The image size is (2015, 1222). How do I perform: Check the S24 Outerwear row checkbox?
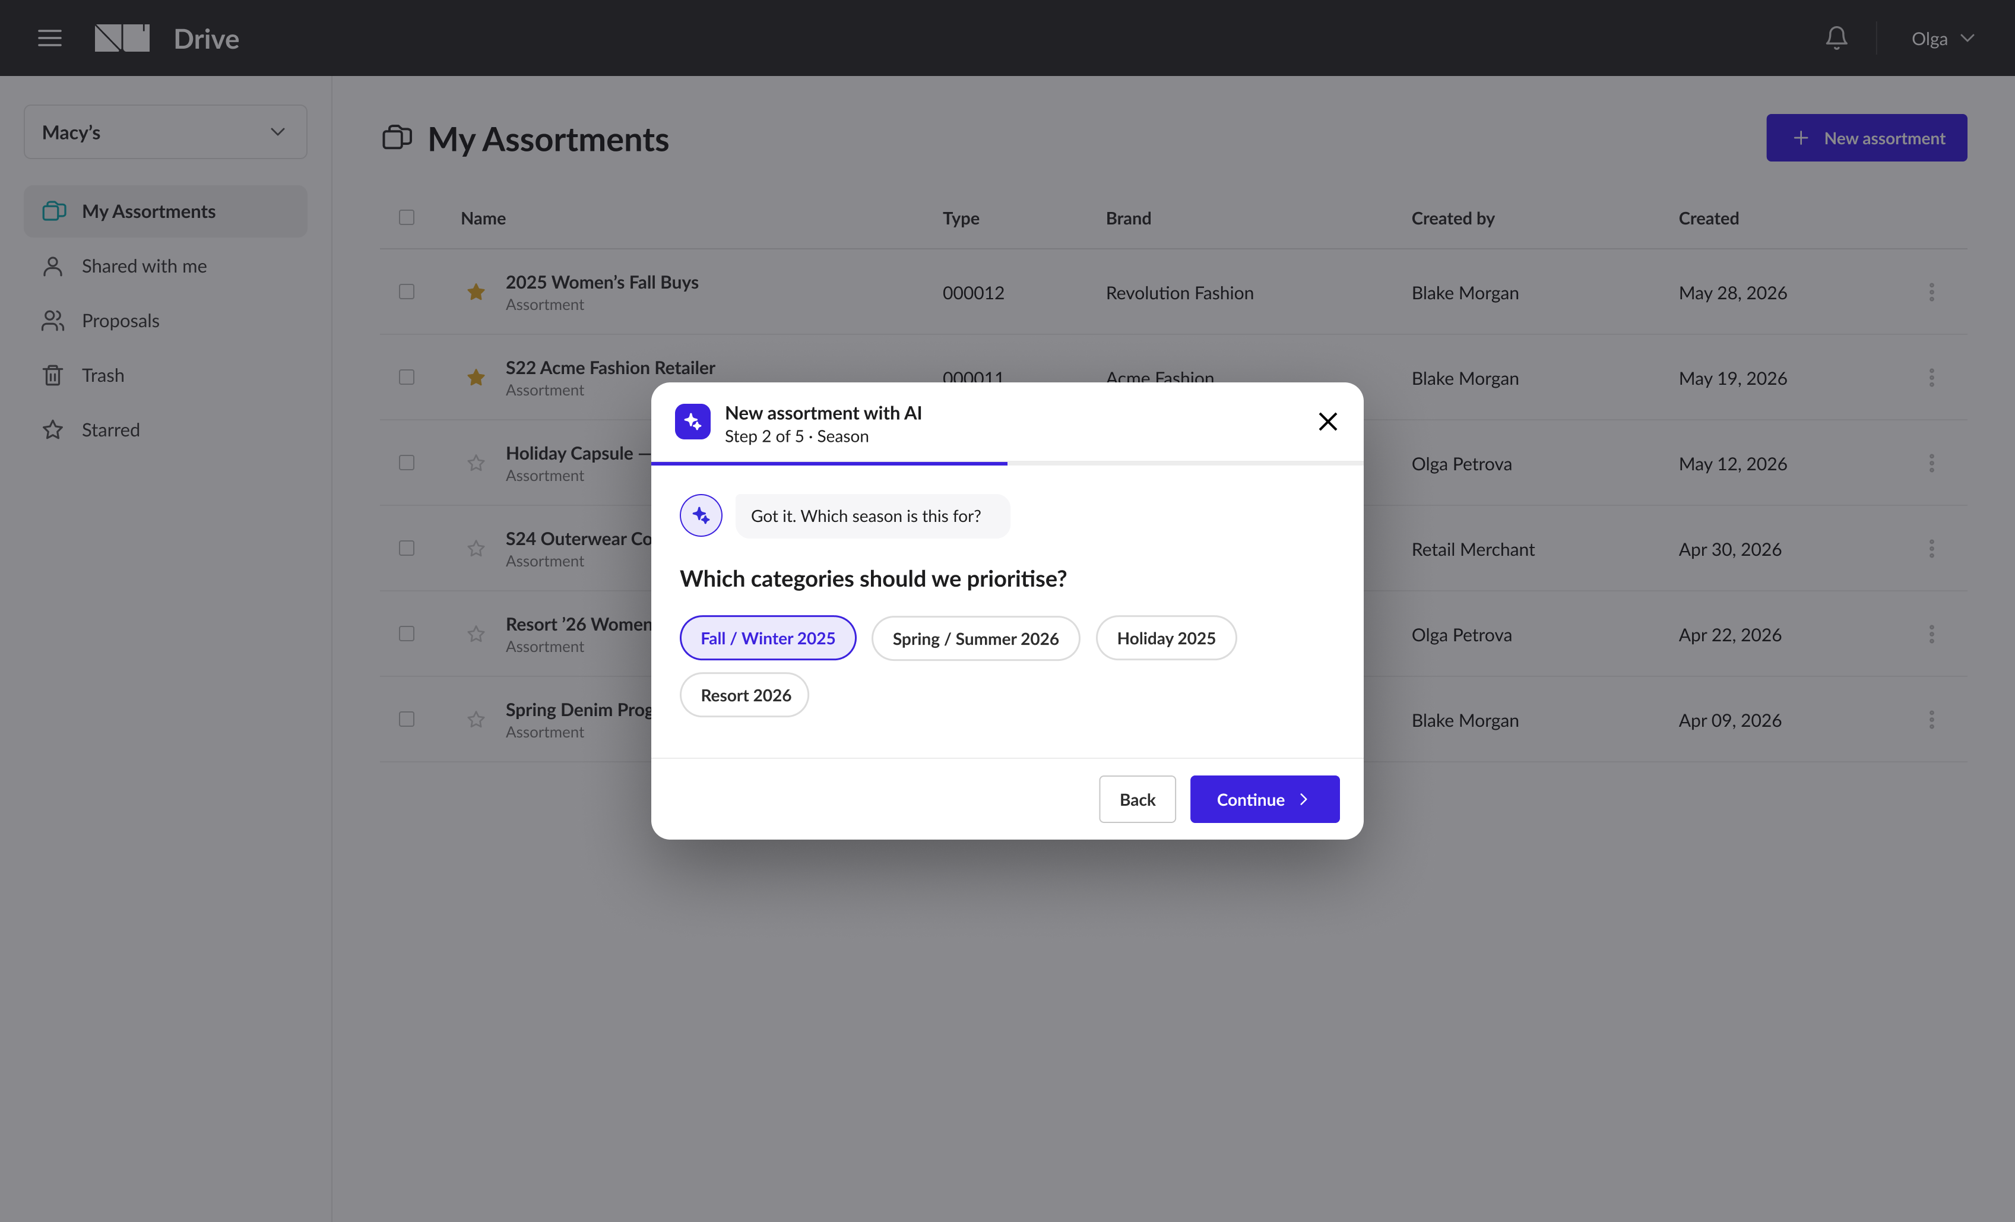[x=407, y=549]
